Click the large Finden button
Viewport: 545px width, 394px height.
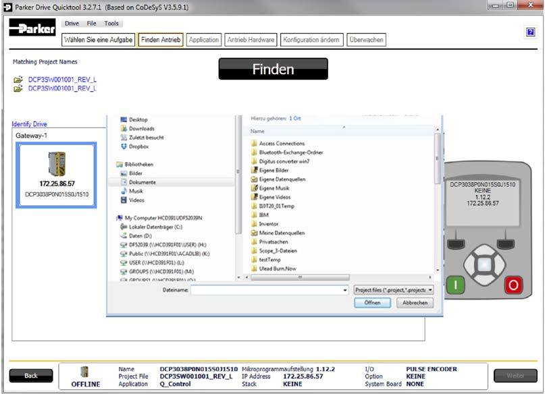(x=273, y=69)
